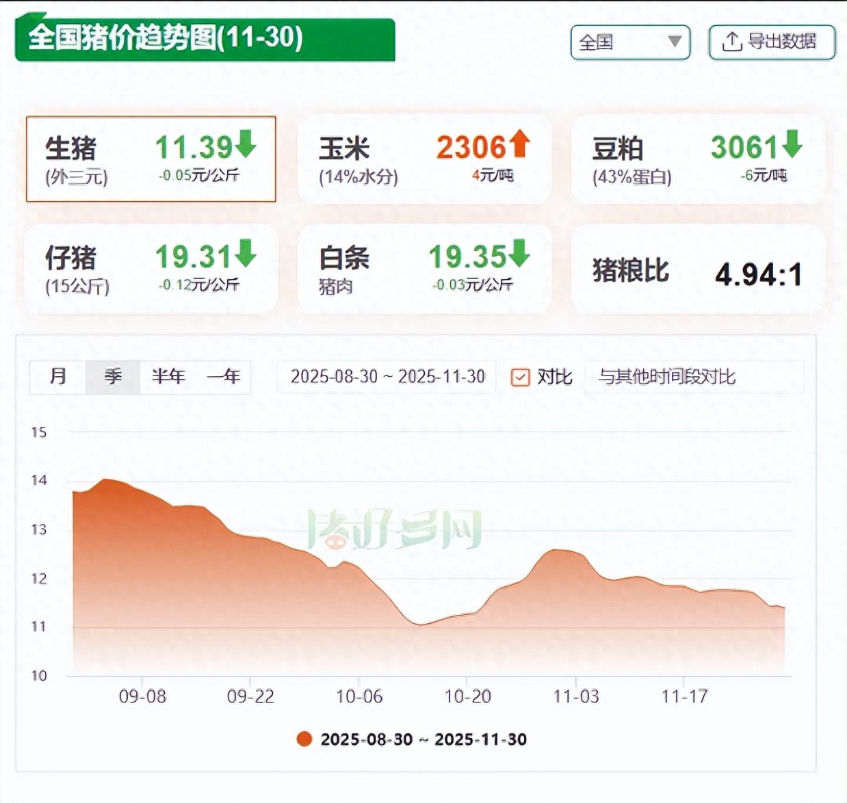Select the 猪粮比 ratio card
847x803 pixels.
pyautogui.click(x=698, y=270)
